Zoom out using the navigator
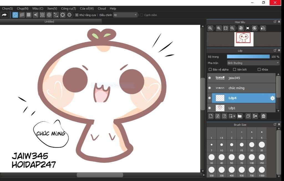 [x=232, y=28]
